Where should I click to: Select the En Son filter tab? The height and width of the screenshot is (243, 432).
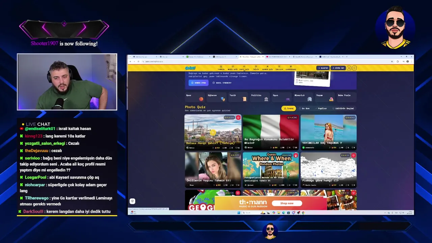click(304, 108)
